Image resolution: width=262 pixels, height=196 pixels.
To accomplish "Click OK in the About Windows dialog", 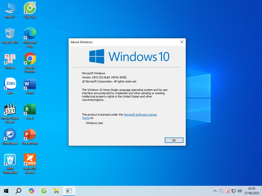I will pos(174,140).
